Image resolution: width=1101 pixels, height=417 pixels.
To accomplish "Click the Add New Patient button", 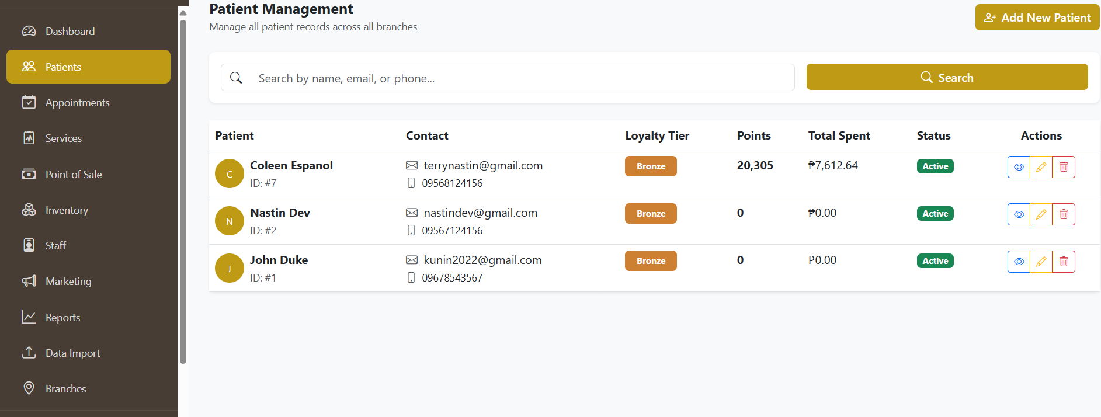I will (x=1037, y=18).
